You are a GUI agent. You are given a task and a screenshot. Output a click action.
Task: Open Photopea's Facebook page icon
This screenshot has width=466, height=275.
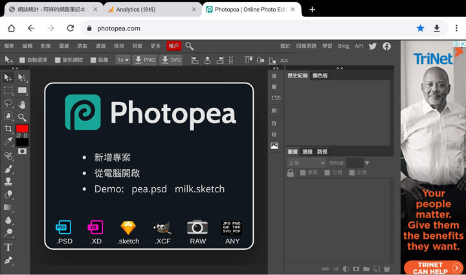pos(386,46)
